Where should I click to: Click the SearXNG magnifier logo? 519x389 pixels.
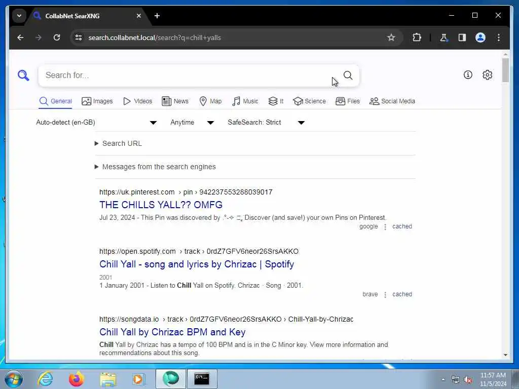tap(23, 75)
